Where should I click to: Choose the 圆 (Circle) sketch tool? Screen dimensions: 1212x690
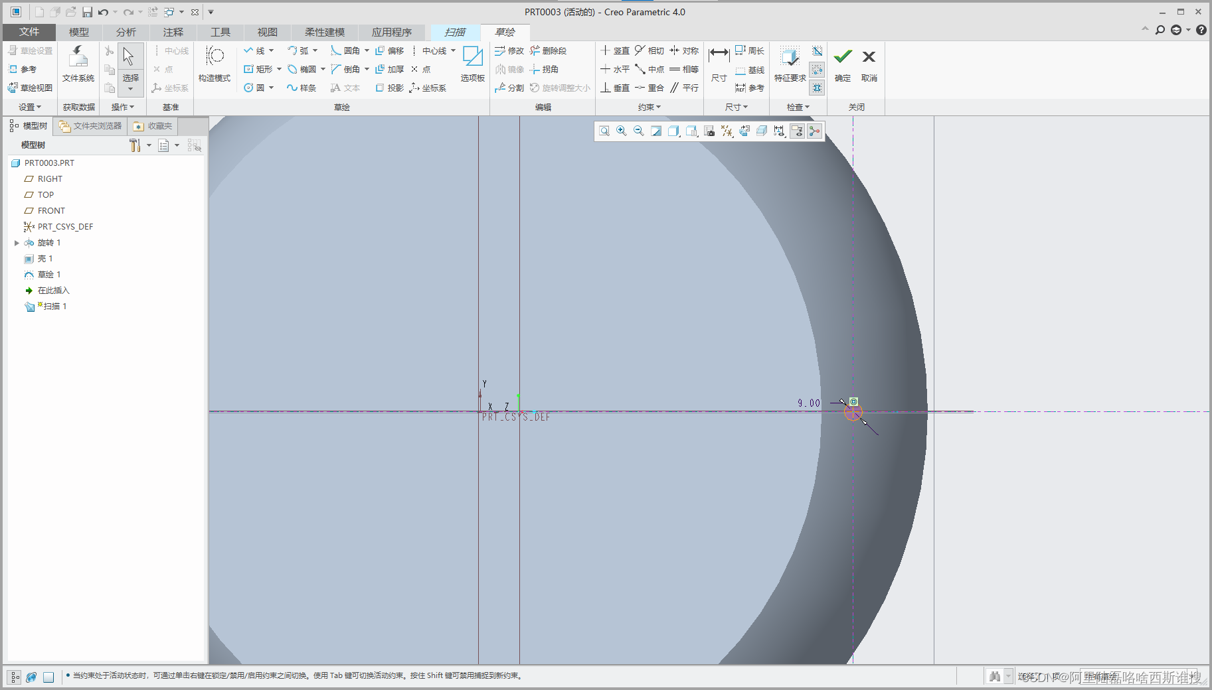point(254,88)
